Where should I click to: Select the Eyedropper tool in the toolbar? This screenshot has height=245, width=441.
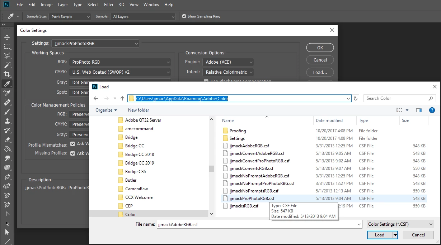(x=7, y=84)
